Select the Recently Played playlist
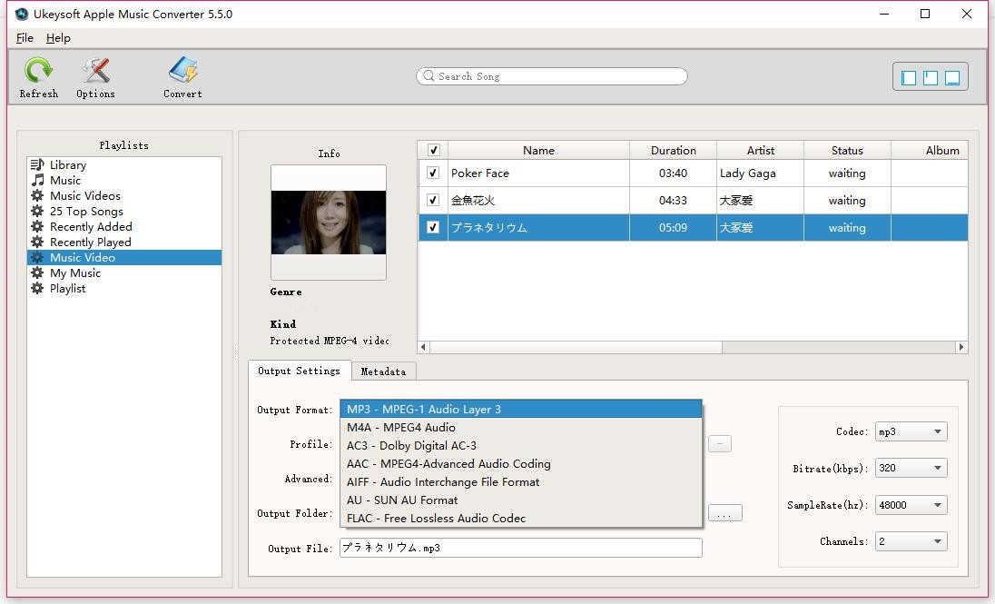Image resolution: width=995 pixels, height=604 pixels. pyautogui.click(x=124, y=242)
